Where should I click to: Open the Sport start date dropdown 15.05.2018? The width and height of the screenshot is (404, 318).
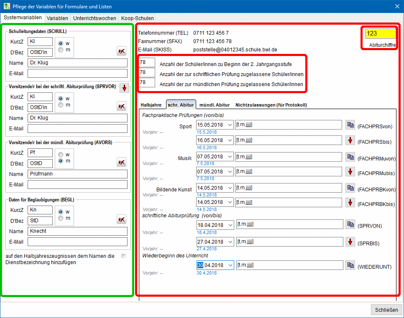tap(230, 125)
